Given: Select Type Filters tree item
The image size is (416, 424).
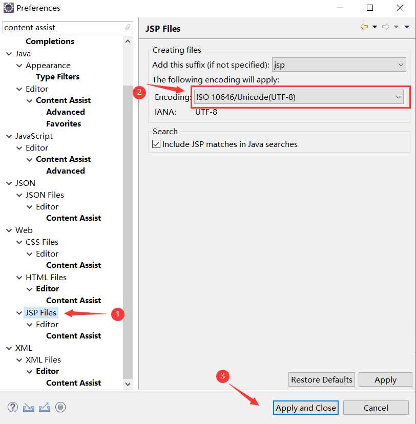Looking at the screenshot, I should [57, 77].
